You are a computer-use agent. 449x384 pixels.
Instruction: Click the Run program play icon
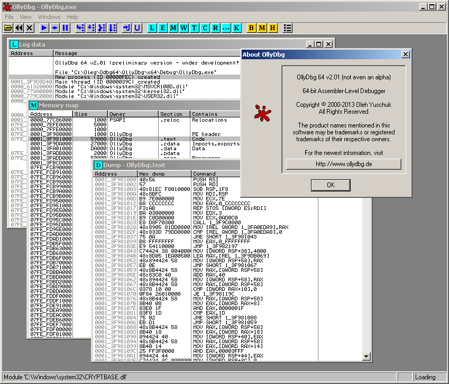point(44,28)
